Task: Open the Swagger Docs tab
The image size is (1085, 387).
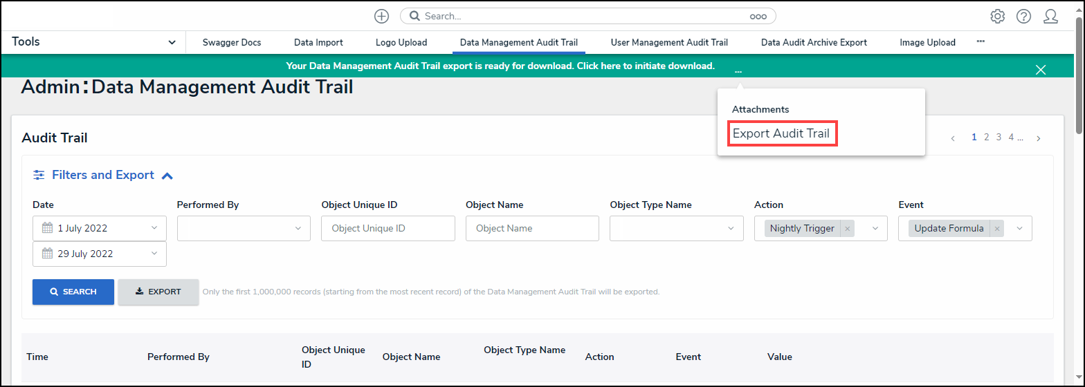Action: (232, 42)
